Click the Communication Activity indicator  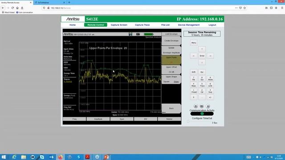click(x=202, y=114)
